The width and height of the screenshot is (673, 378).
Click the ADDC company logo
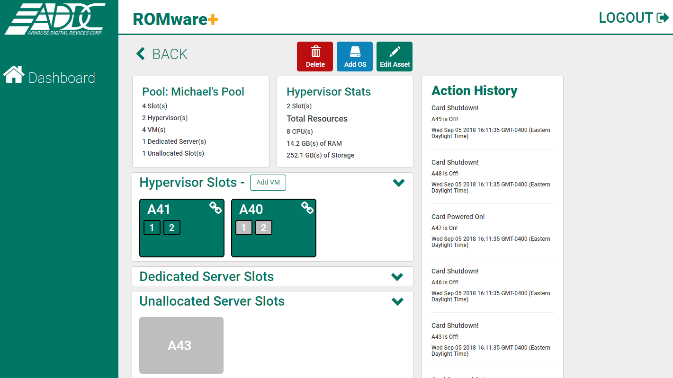point(55,19)
